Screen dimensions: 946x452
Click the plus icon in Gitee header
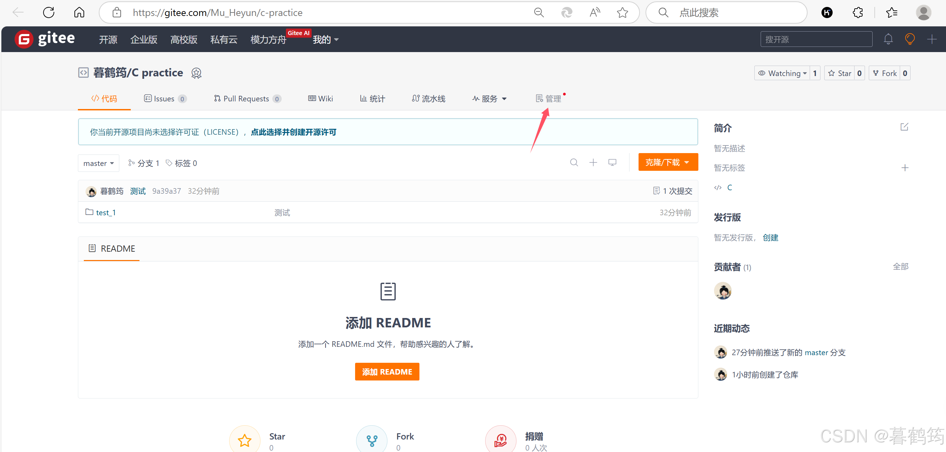932,39
